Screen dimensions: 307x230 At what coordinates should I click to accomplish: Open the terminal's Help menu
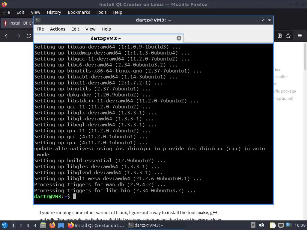tap(106, 29)
